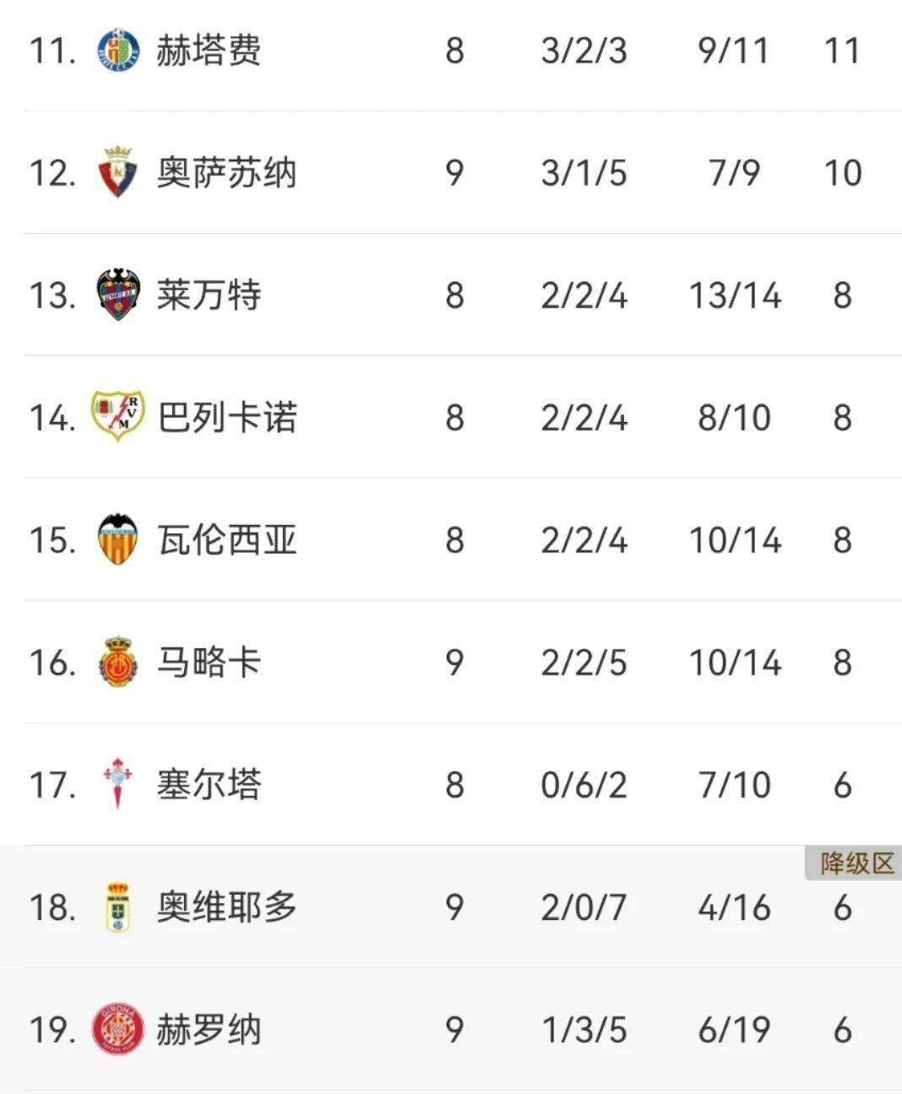Viewport: 902px width, 1094px height.
Task: Click the Mallorca club crest icon
Action: coord(118,662)
